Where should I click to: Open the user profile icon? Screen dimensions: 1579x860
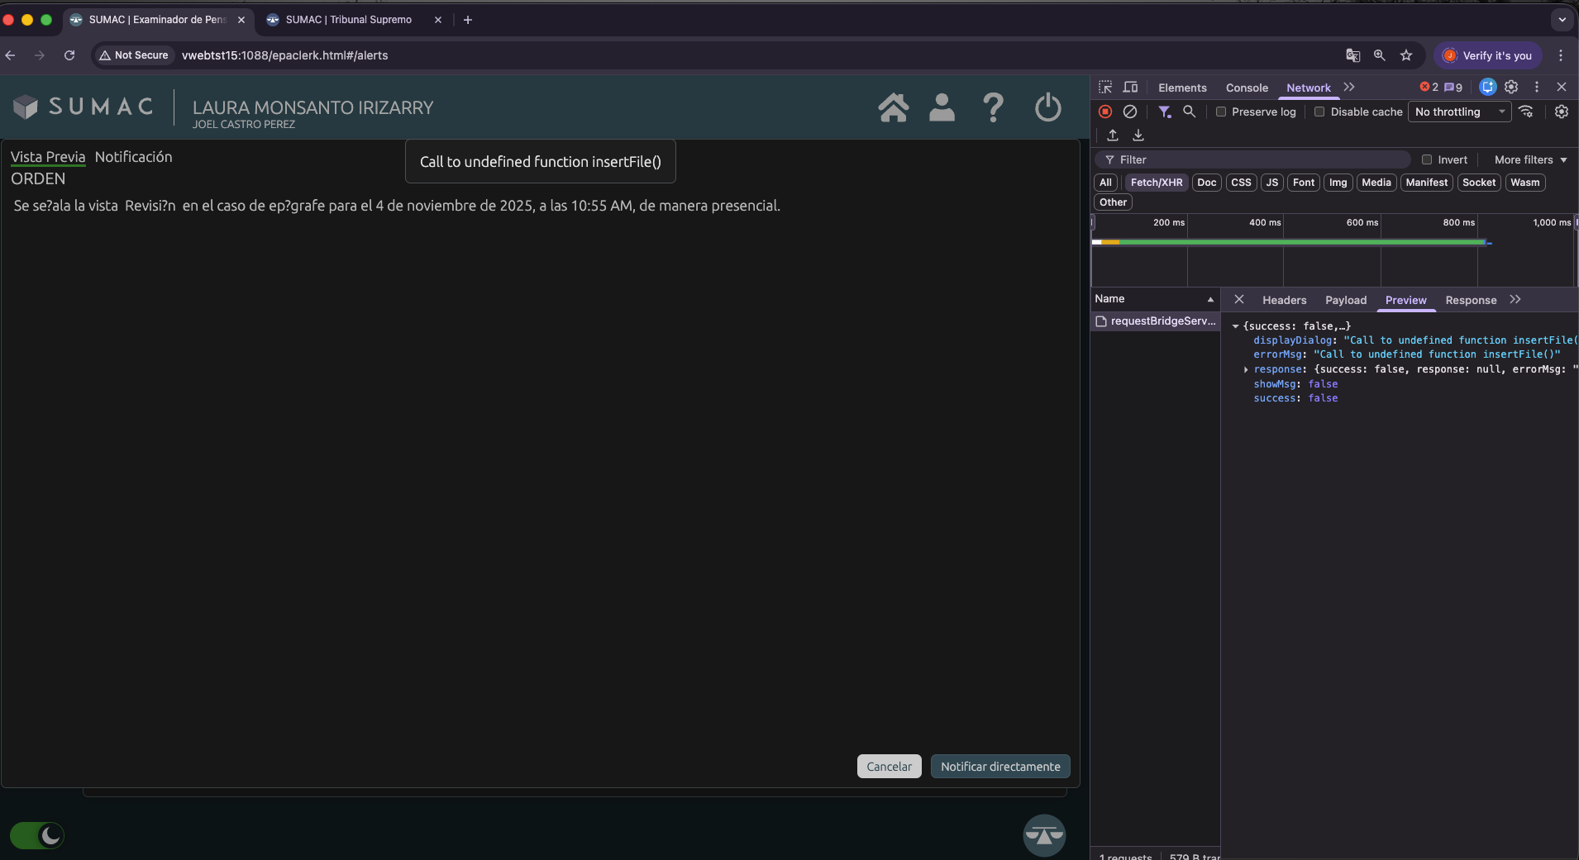coord(942,107)
